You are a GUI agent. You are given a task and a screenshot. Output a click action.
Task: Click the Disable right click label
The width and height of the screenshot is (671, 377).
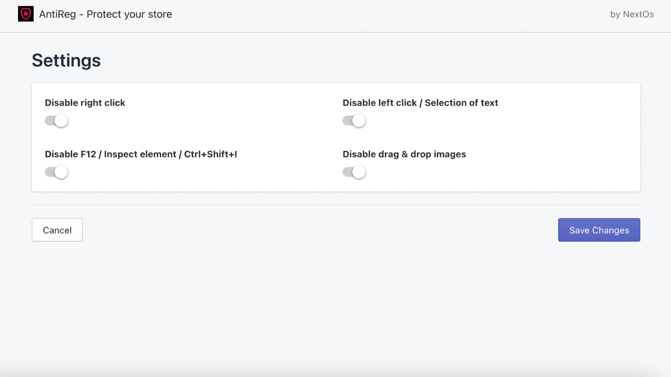85,103
